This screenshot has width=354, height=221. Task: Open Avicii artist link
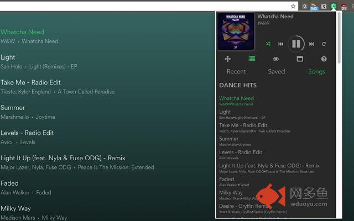[7, 143]
